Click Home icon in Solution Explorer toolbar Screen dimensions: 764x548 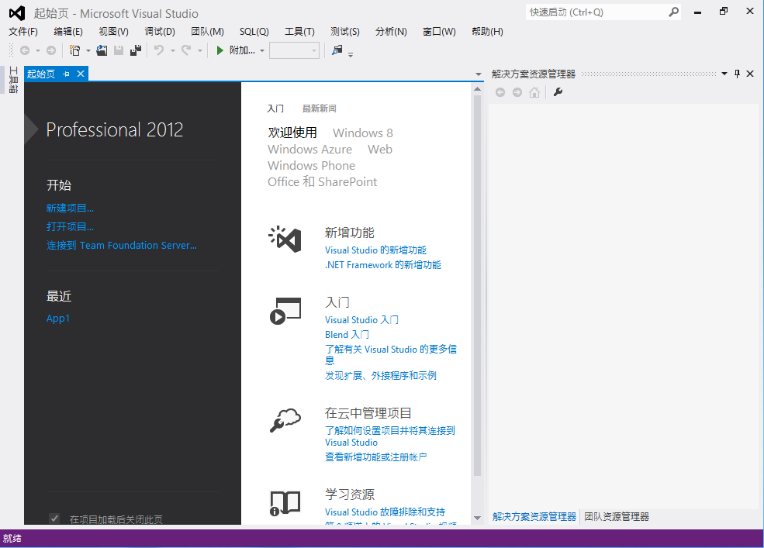(x=534, y=92)
